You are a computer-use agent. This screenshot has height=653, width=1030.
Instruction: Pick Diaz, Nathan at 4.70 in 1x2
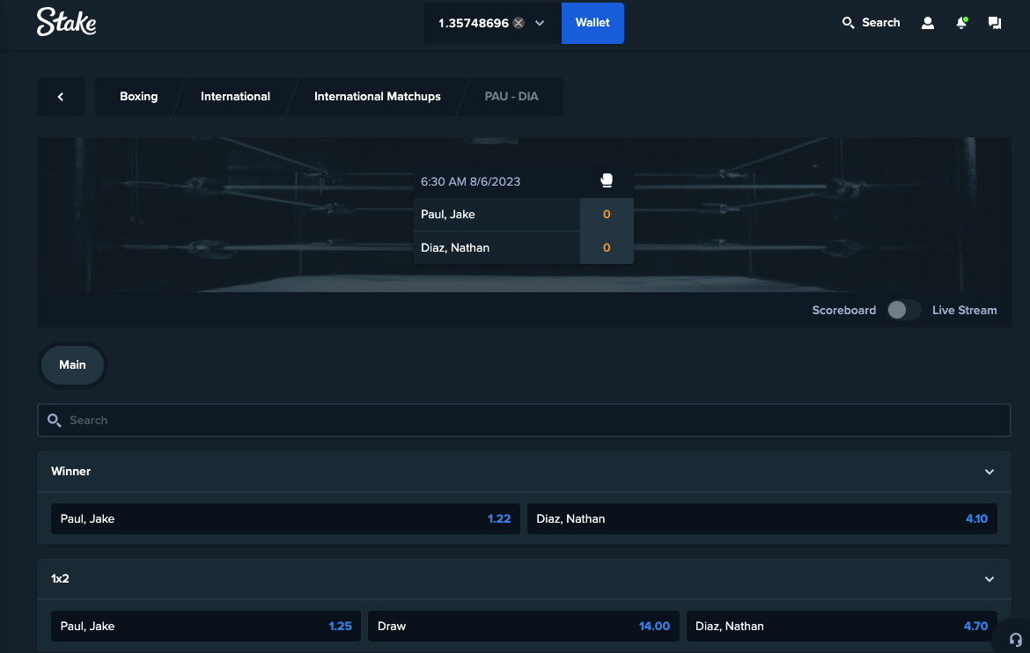pos(842,626)
